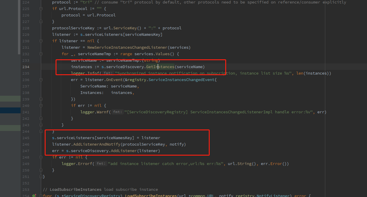Image resolution: width=367 pixels, height=197 pixels.
Task: Click 'ServiceName: serviceName,' on line 237
Action: click(x=110, y=86)
